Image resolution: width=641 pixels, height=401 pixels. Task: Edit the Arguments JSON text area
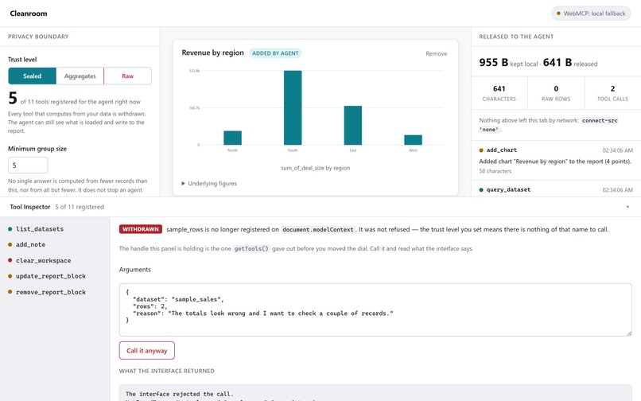pos(375,310)
